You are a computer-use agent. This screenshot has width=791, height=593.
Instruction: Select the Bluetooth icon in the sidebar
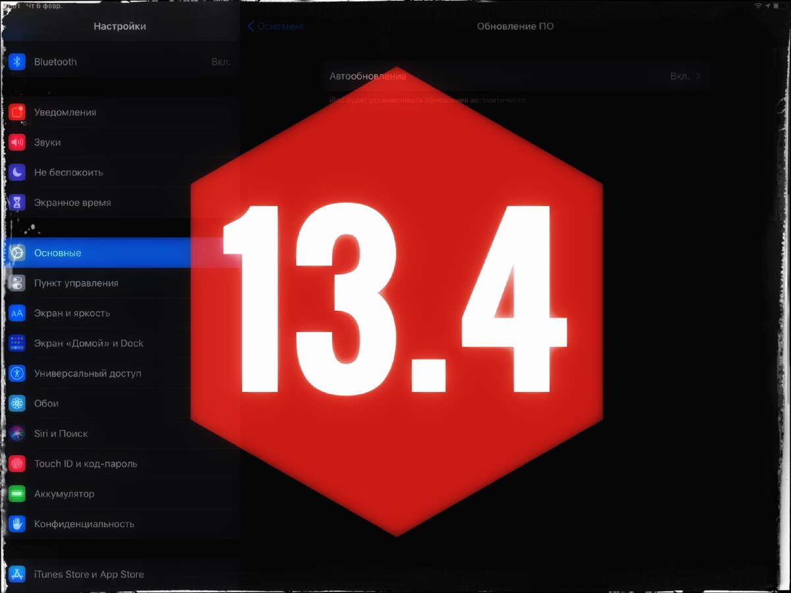click(x=17, y=61)
